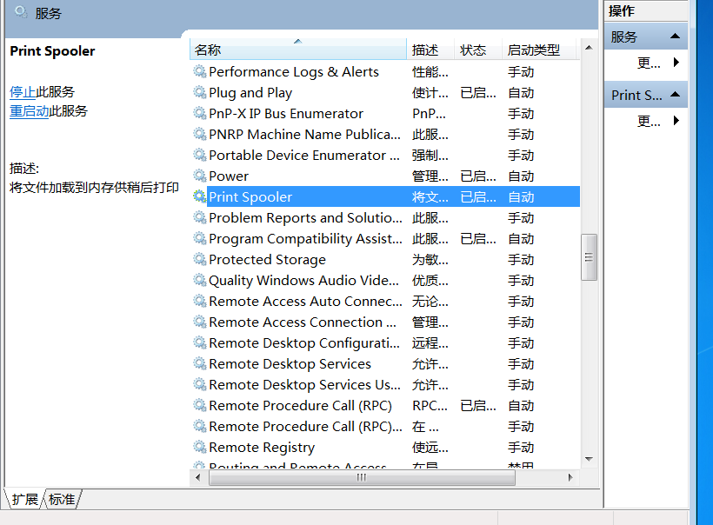Open 更... submenu under Print S... actions
This screenshot has width=713, height=525.
tap(658, 121)
